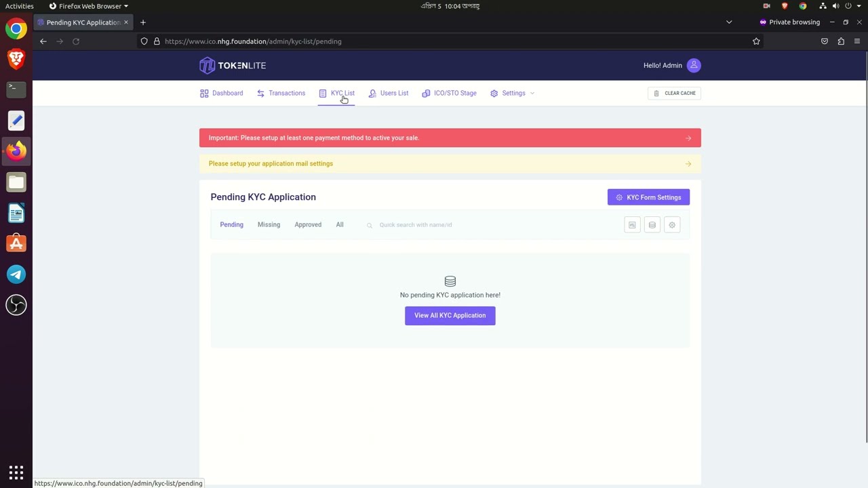868x488 pixels.
Task: Click the database stack toolbar icon
Action: click(x=652, y=225)
